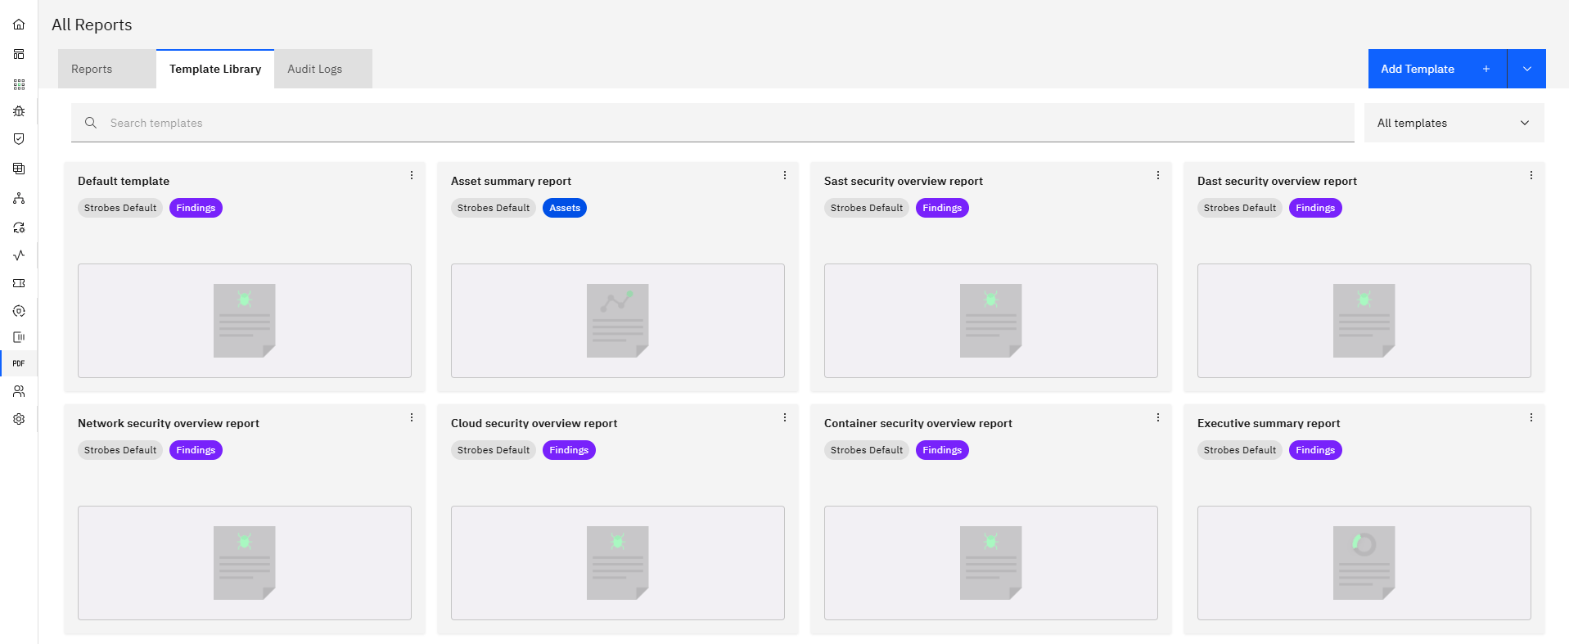The height and width of the screenshot is (644, 1569).
Task: Open options menu for Network security overview report
Action: (412, 417)
